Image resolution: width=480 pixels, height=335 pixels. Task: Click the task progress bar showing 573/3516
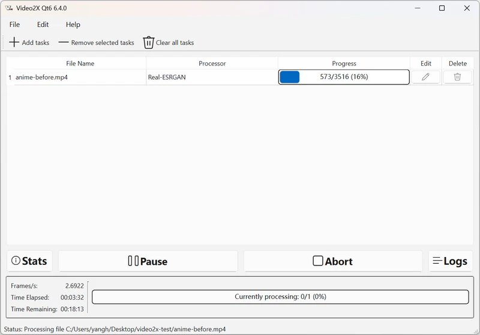coord(344,77)
